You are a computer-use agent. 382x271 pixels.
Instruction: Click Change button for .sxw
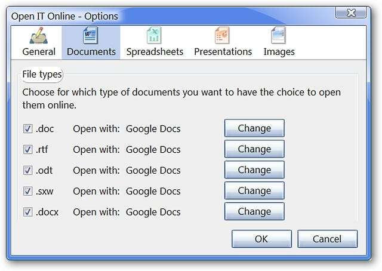click(254, 191)
